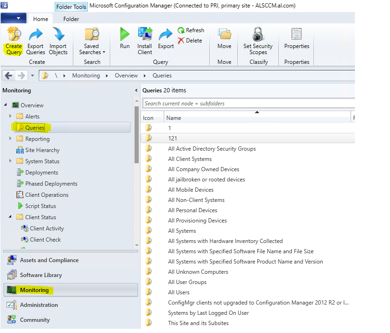Select Client Check under Client Status
Image resolution: width=390 pixels, height=333 pixels.
click(x=41, y=240)
